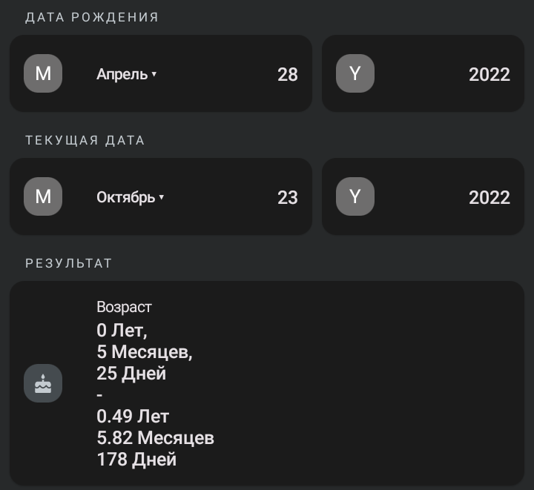Click the Y icon beside birth year 2022
Viewport: 534px width, 490px height.
(x=355, y=73)
